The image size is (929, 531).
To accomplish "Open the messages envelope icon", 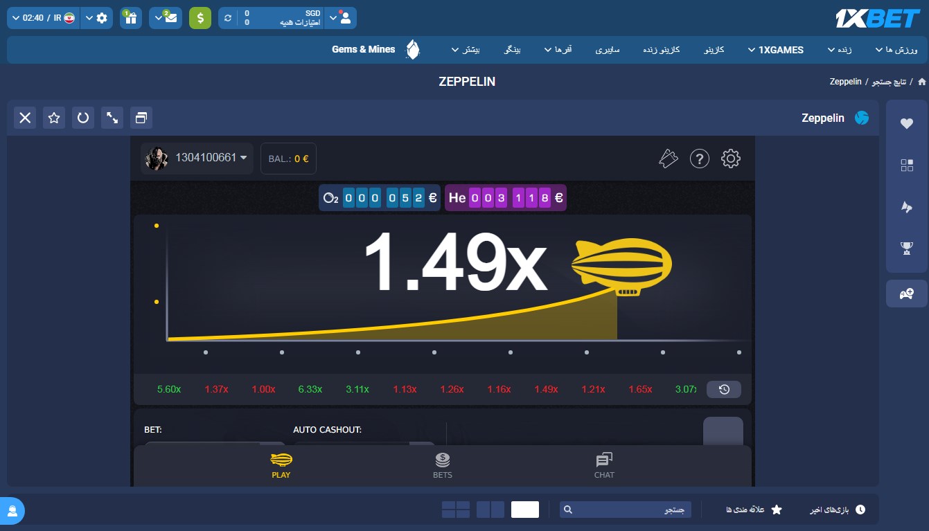I will 172,18.
